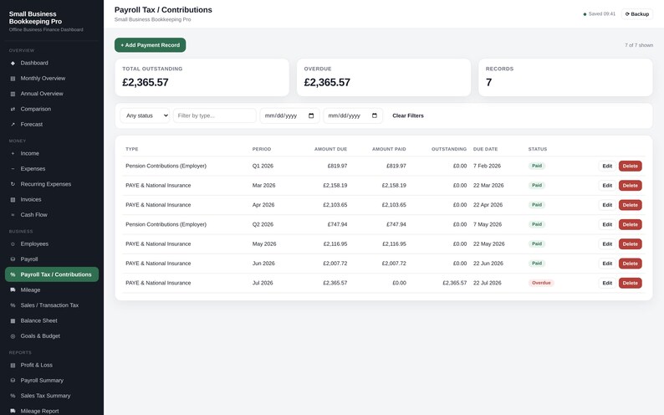Screen dimensions: 664x415
Task: Click the Employees icon in sidebar
Action: tap(13, 244)
